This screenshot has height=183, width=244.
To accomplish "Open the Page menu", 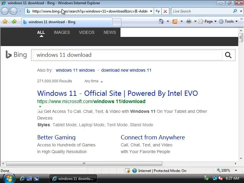I will pos(208,21).
